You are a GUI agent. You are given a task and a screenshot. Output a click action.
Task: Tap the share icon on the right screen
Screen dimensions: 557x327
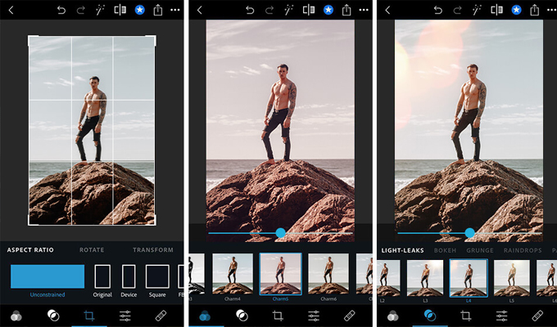coord(534,10)
